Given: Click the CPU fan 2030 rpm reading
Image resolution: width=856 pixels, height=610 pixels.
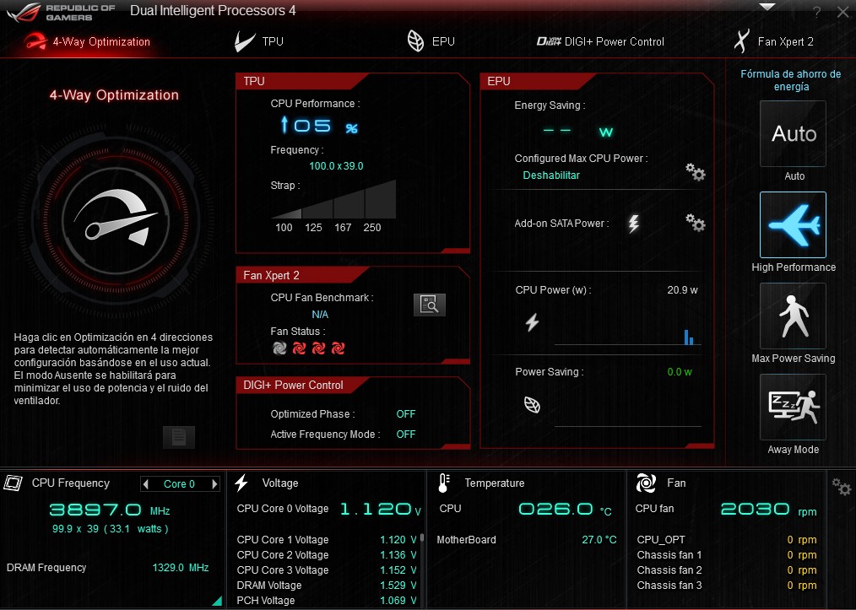Looking at the screenshot, I should coord(769,510).
